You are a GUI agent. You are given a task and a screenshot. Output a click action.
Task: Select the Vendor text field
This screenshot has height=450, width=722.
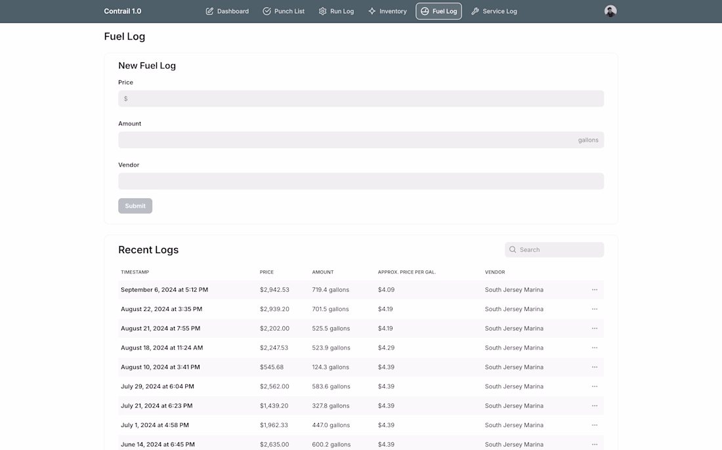pos(361,182)
